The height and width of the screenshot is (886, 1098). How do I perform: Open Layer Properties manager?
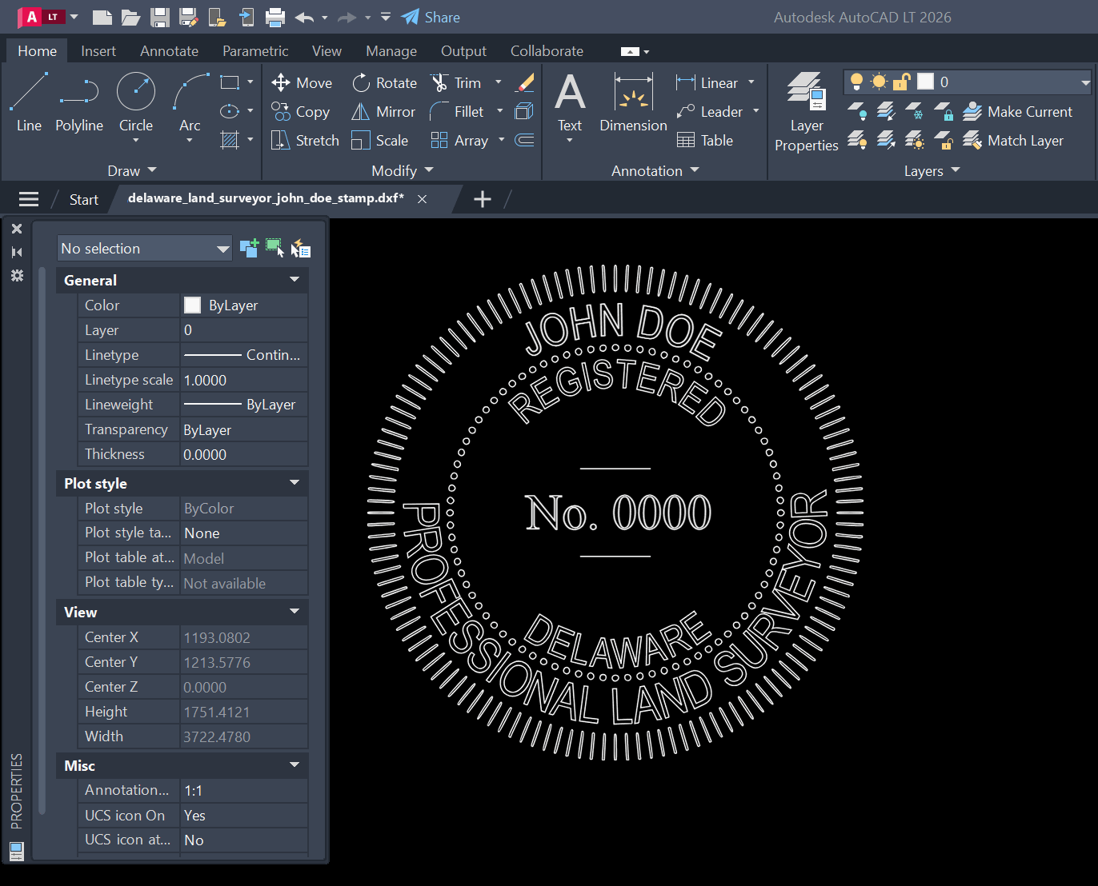click(806, 112)
